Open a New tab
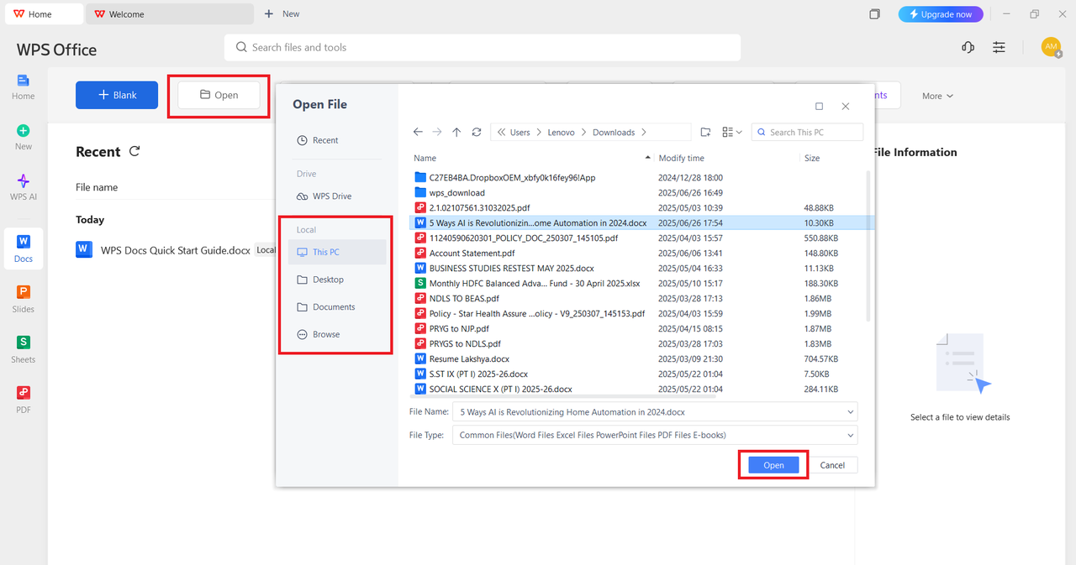This screenshot has width=1076, height=565. [282, 14]
